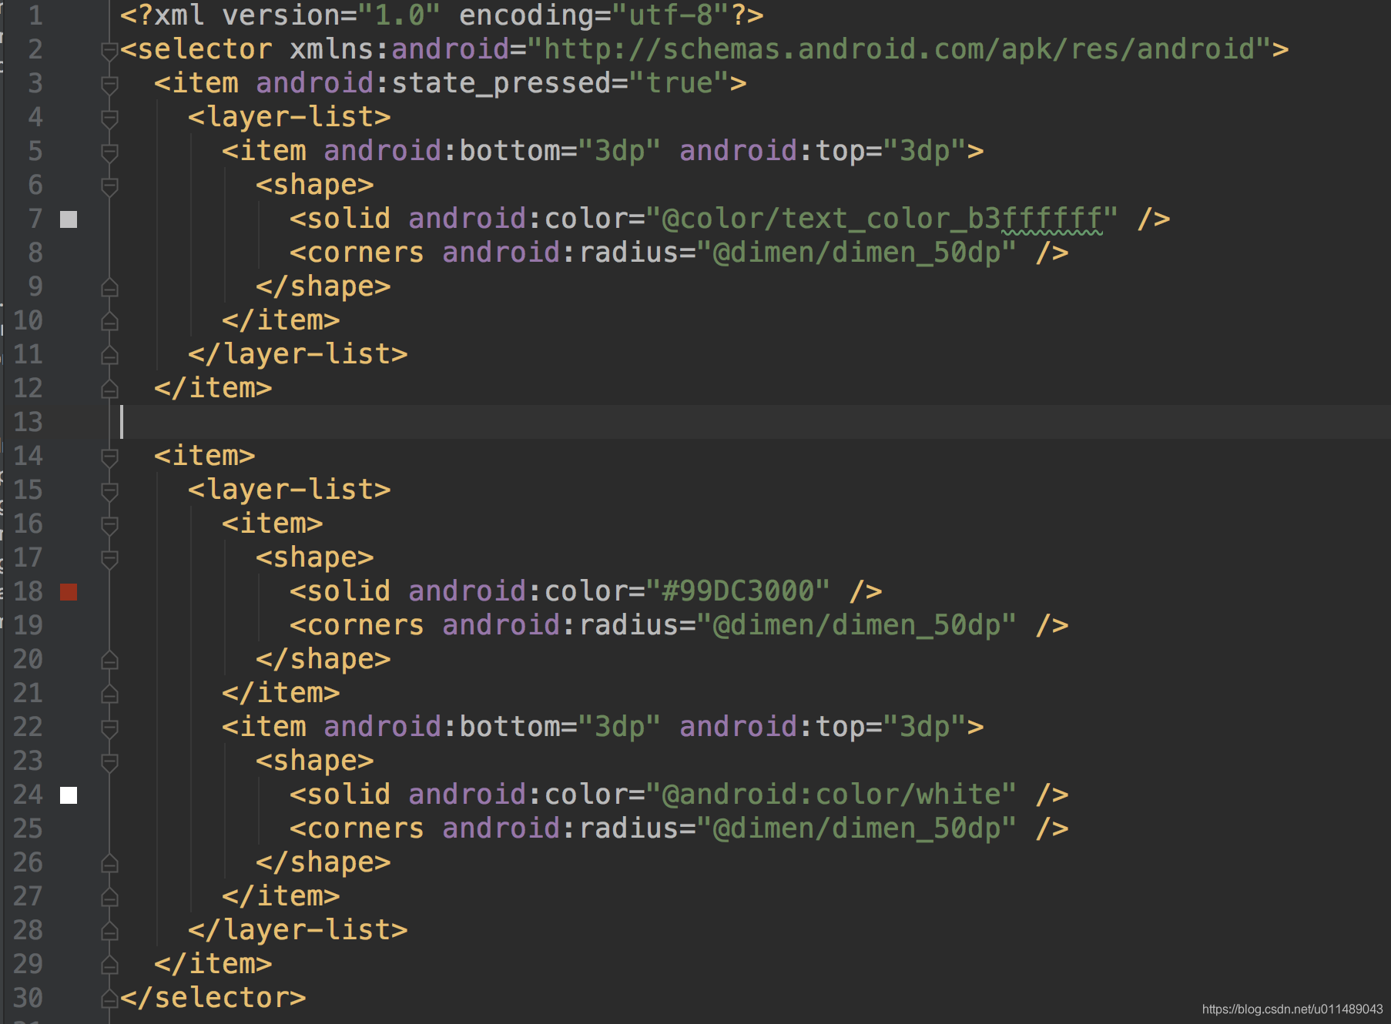
Task: Click the item fold end on line 21
Action: point(109,694)
